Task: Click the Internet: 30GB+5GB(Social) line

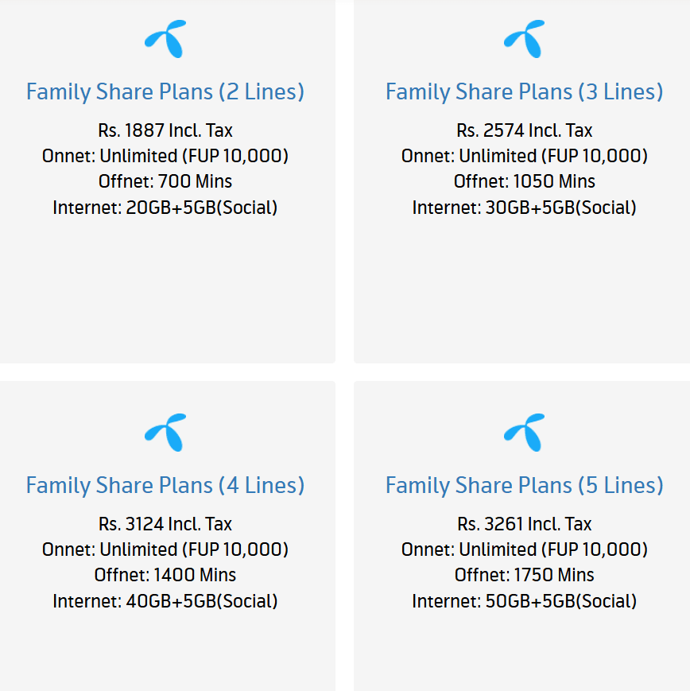Action: point(525,208)
